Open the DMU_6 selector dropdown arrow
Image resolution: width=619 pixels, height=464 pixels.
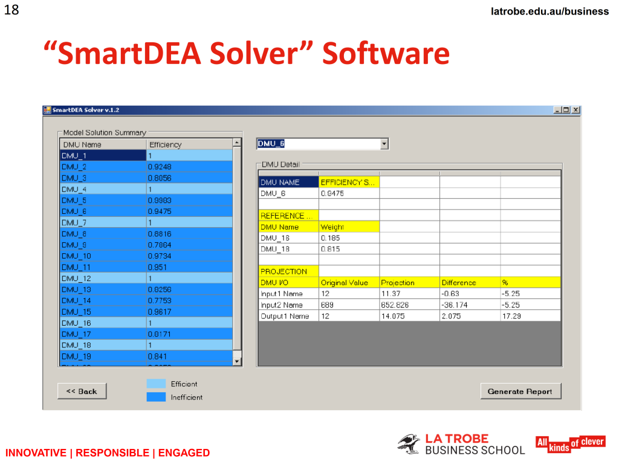[x=384, y=144]
